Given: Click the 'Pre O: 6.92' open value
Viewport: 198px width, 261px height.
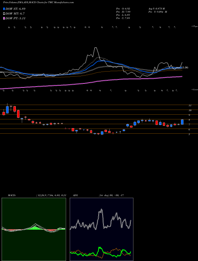Looking at the screenshot, I should pos(123,8).
